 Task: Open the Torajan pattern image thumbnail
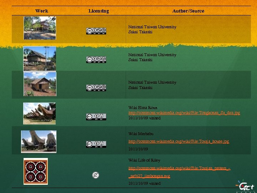pyautogui.click(x=36, y=171)
